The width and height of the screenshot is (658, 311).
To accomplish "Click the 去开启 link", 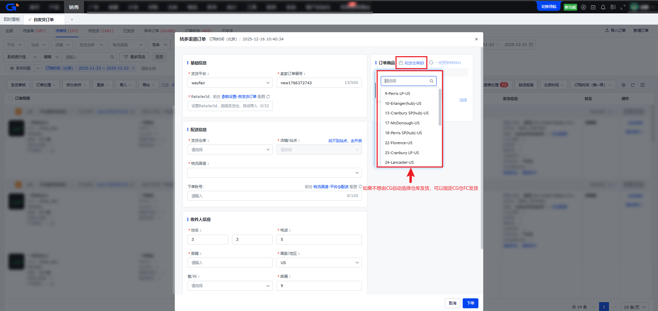I will (x=356, y=141).
